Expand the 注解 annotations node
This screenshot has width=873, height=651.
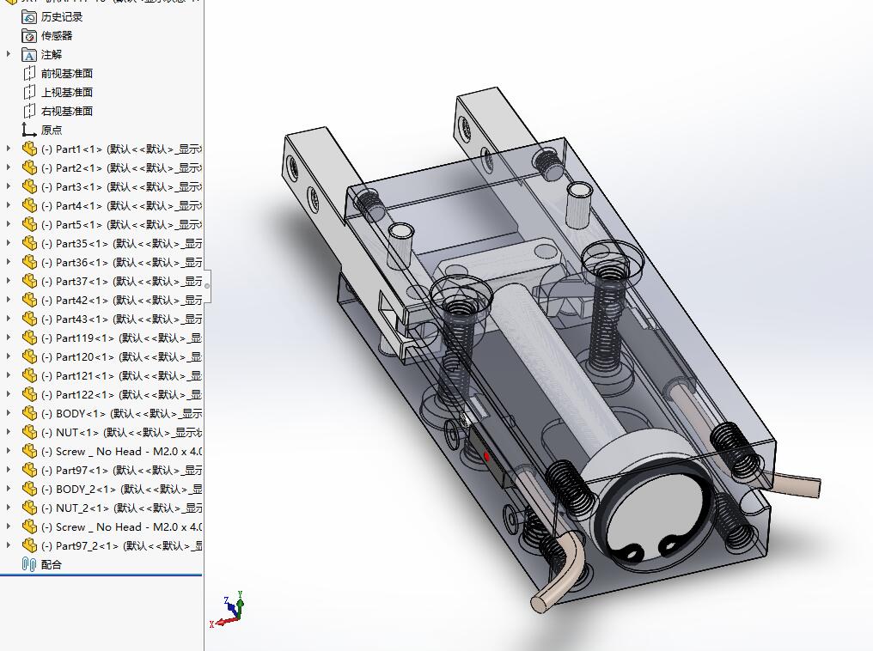[x=9, y=54]
